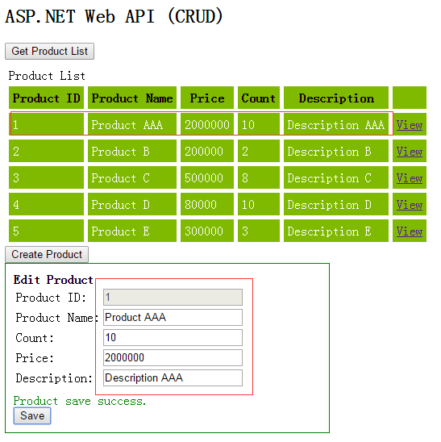Select the 'Product E' name cell
441x442 pixels.
point(132,231)
